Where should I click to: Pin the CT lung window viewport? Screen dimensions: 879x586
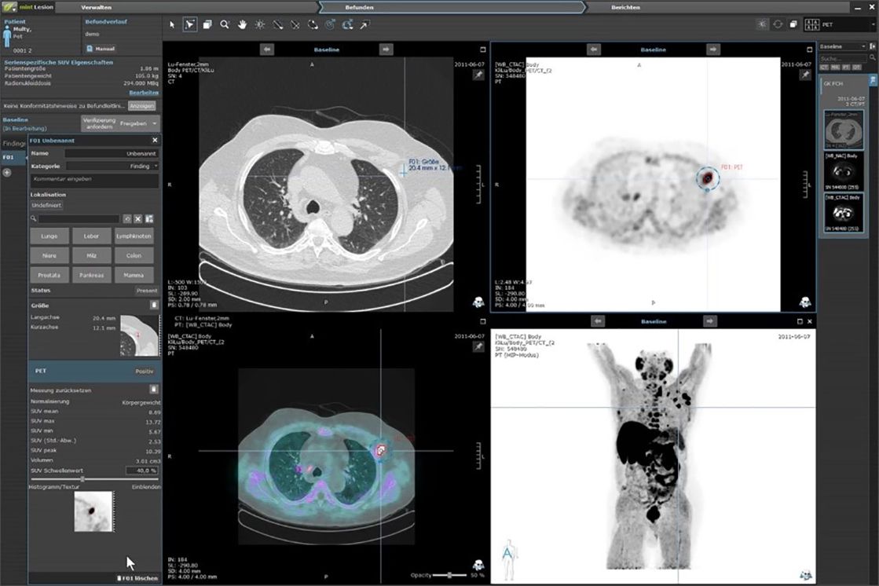[478, 75]
